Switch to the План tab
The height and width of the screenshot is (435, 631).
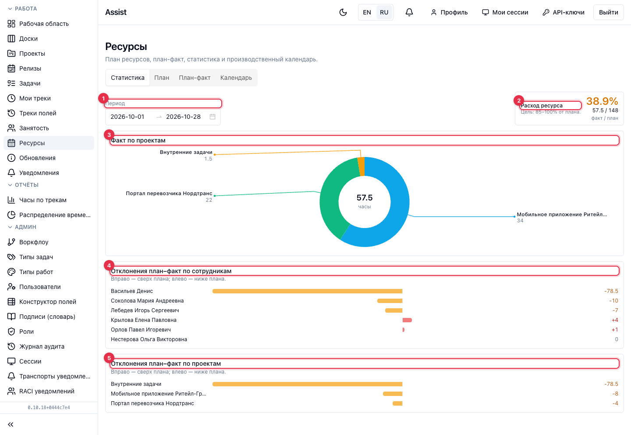[x=162, y=78]
